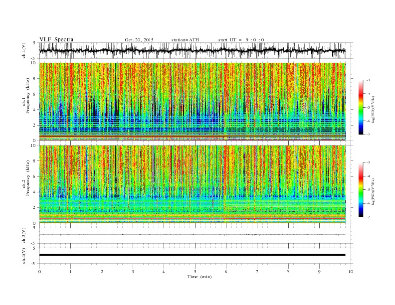Click the ch.1 spectrogram color scale bar
The image size is (395, 305).
(361, 107)
